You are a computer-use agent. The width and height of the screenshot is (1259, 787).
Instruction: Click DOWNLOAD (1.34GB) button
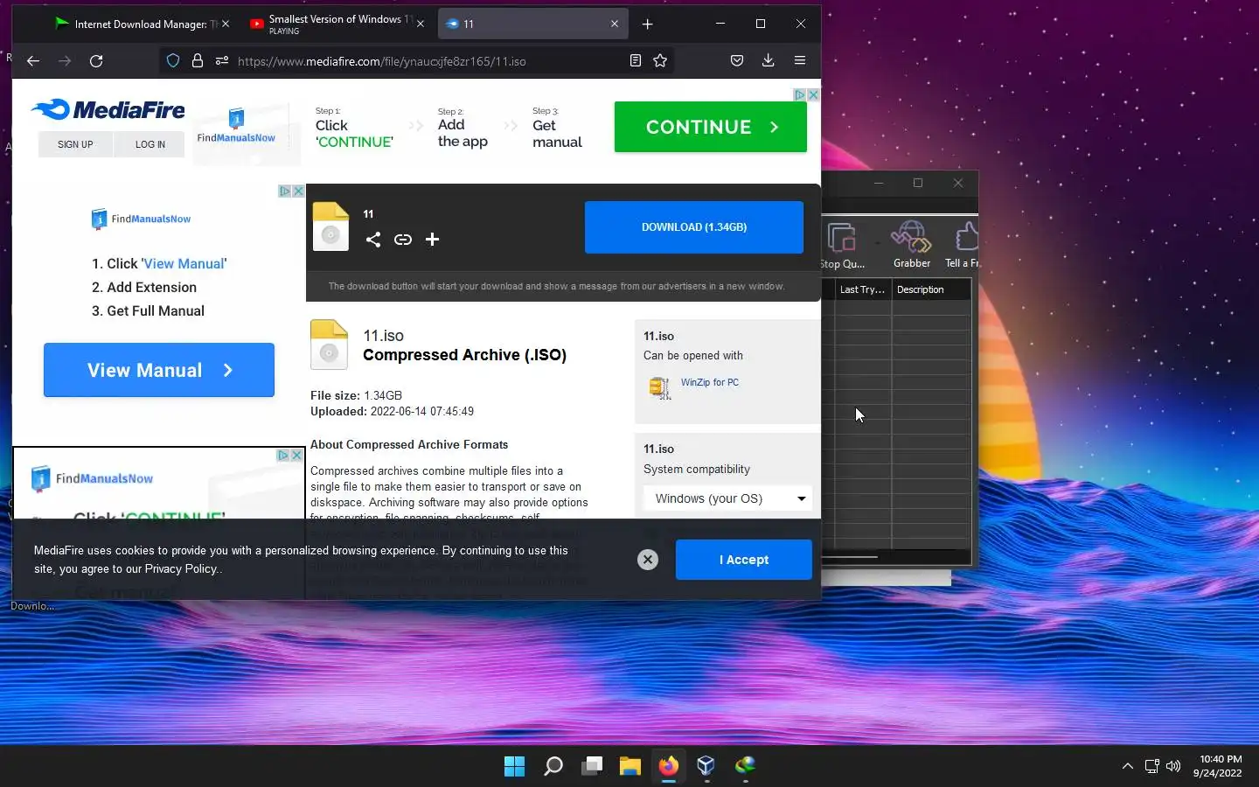coord(694,227)
